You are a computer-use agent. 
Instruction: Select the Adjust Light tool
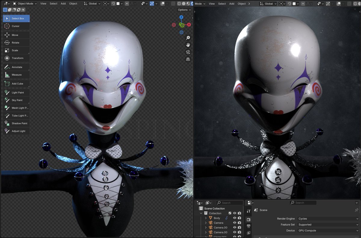point(16,131)
